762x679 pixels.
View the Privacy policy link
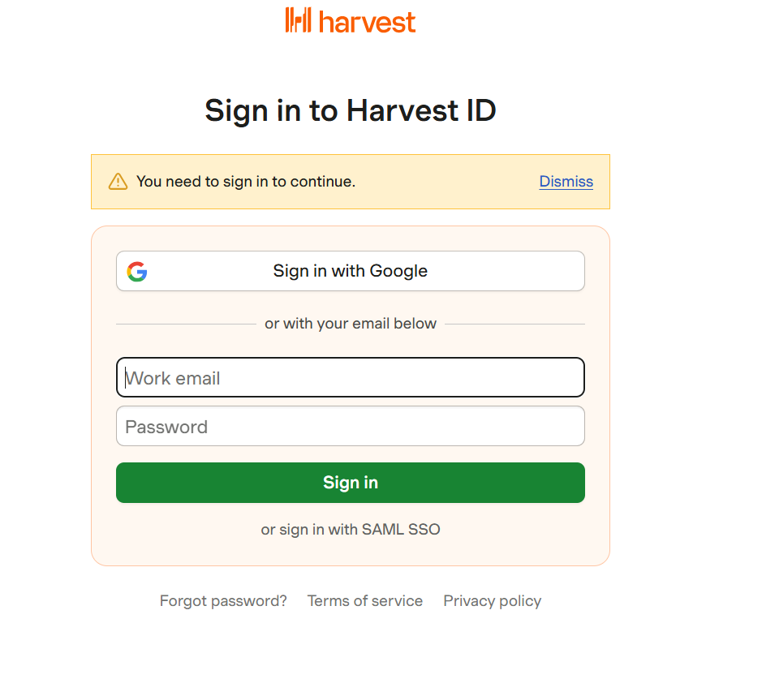tap(492, 601)
